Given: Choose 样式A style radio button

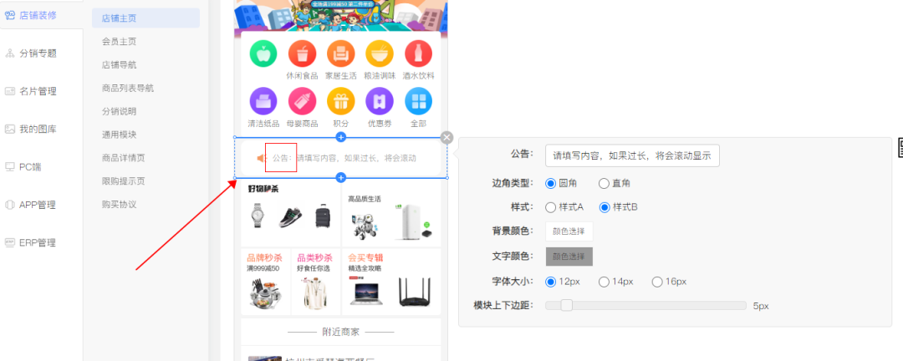Looking at the screenshot, I should pyautogui.click(x=551, y=207).
